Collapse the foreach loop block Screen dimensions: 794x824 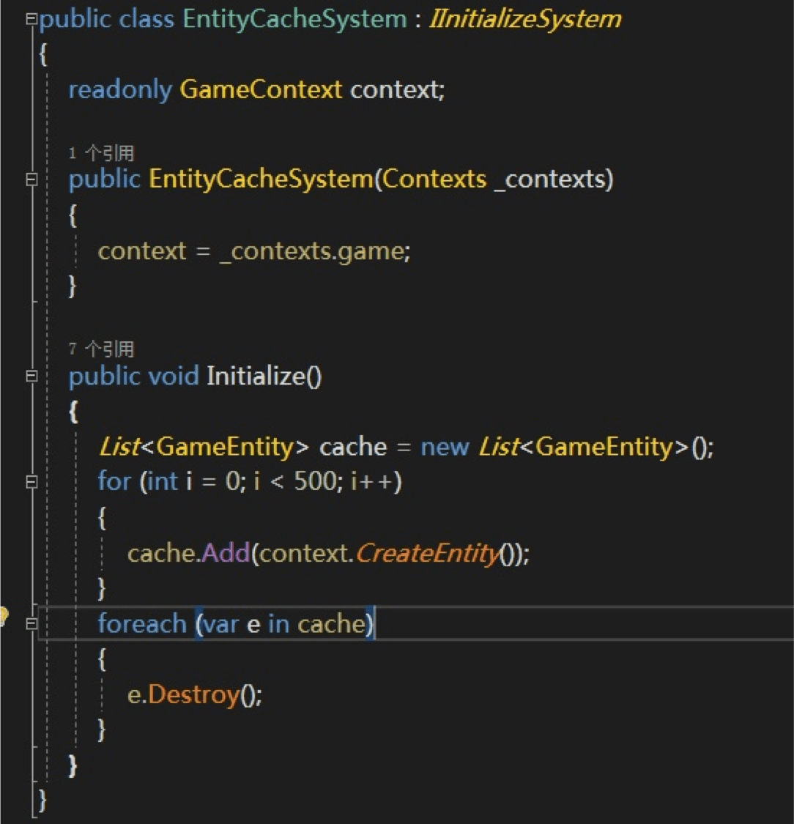pyautogui.click(x=31, y=623)
